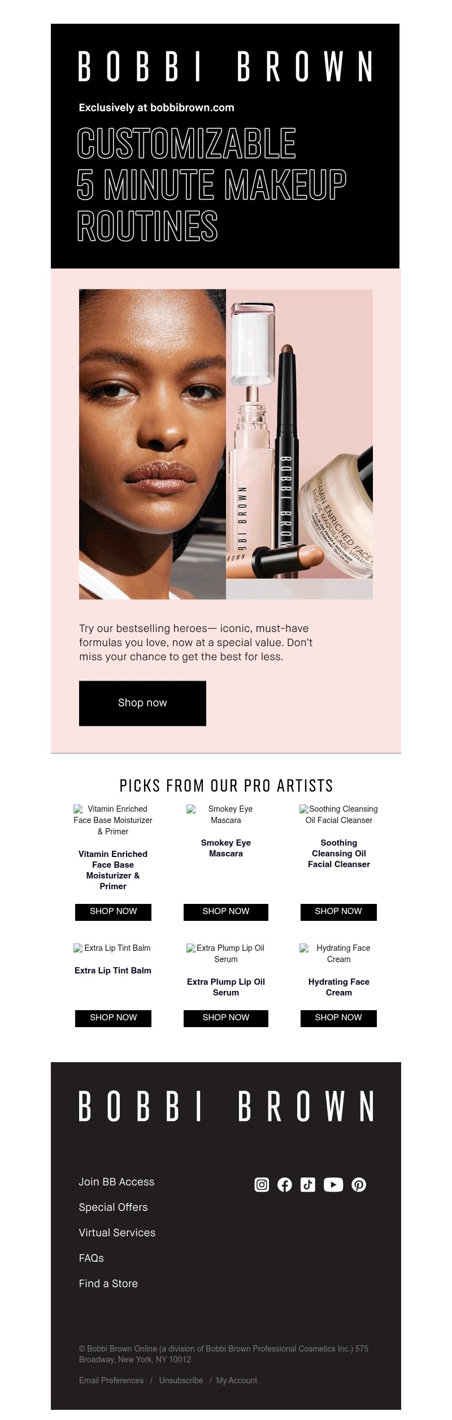Open Email Preferences link
This screenshot has width=452, height=1420.
click(111, 1380)
